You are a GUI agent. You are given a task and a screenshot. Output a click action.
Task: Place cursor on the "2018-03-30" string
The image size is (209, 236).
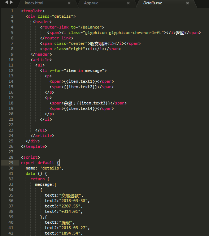tap(73, 201)
